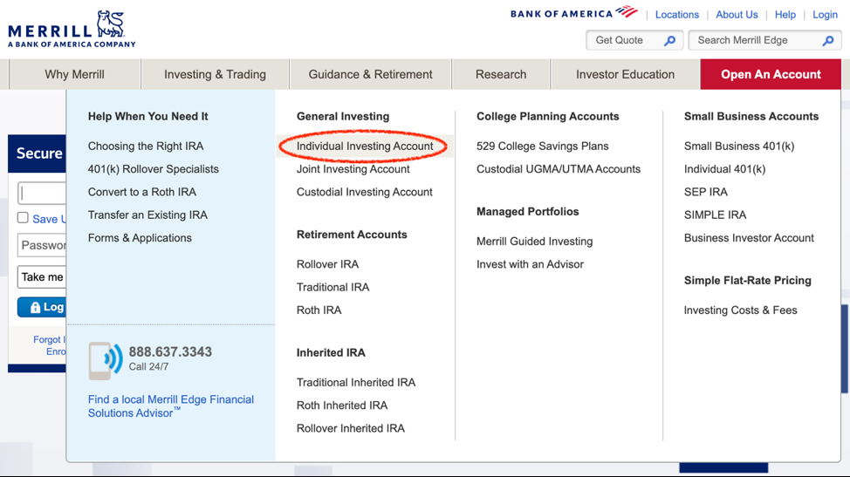The height and width of the screenshot is (477, 850).
Task: Open the Investor Education menu
Action: (625, 74)
